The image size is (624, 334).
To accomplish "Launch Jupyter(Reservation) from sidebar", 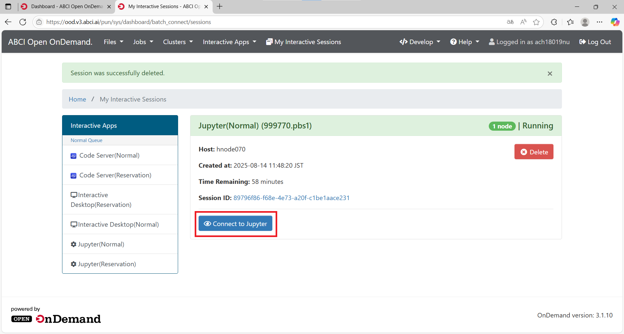I will [120, 264].
